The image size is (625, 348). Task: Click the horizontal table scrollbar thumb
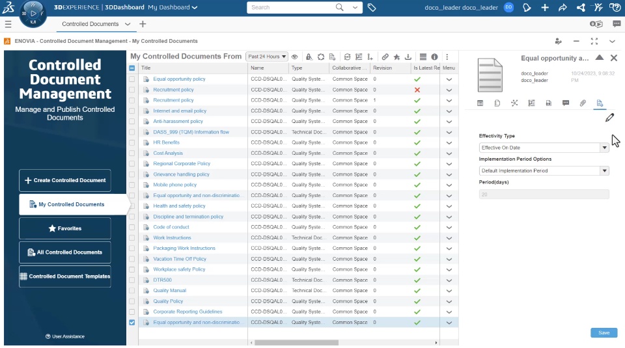click(297, 343)
